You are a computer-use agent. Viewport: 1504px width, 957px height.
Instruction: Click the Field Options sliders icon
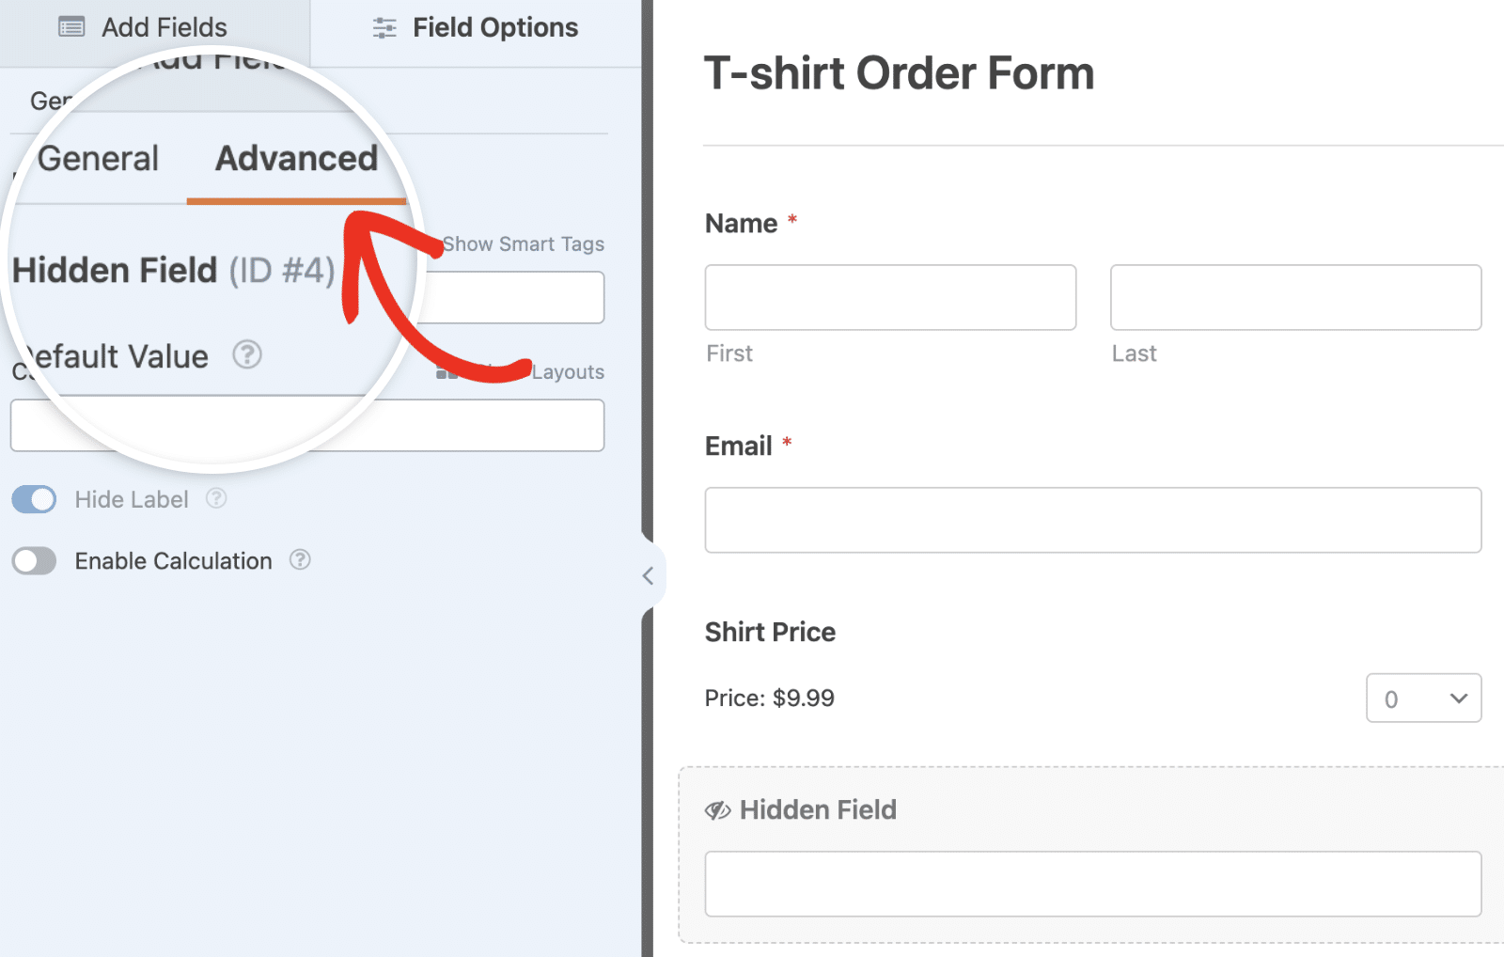pos(384,28)
